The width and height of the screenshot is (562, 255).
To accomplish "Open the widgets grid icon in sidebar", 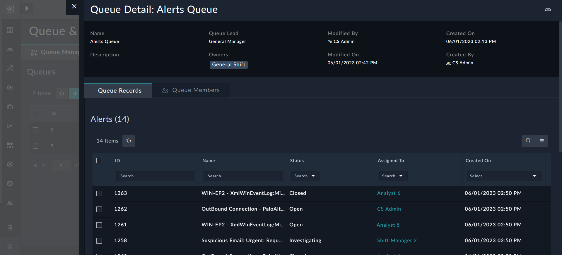I will 10,145.
